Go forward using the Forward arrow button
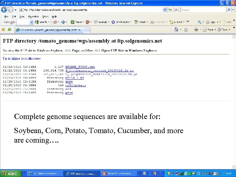The image size is (236, 177). [10, 10]
